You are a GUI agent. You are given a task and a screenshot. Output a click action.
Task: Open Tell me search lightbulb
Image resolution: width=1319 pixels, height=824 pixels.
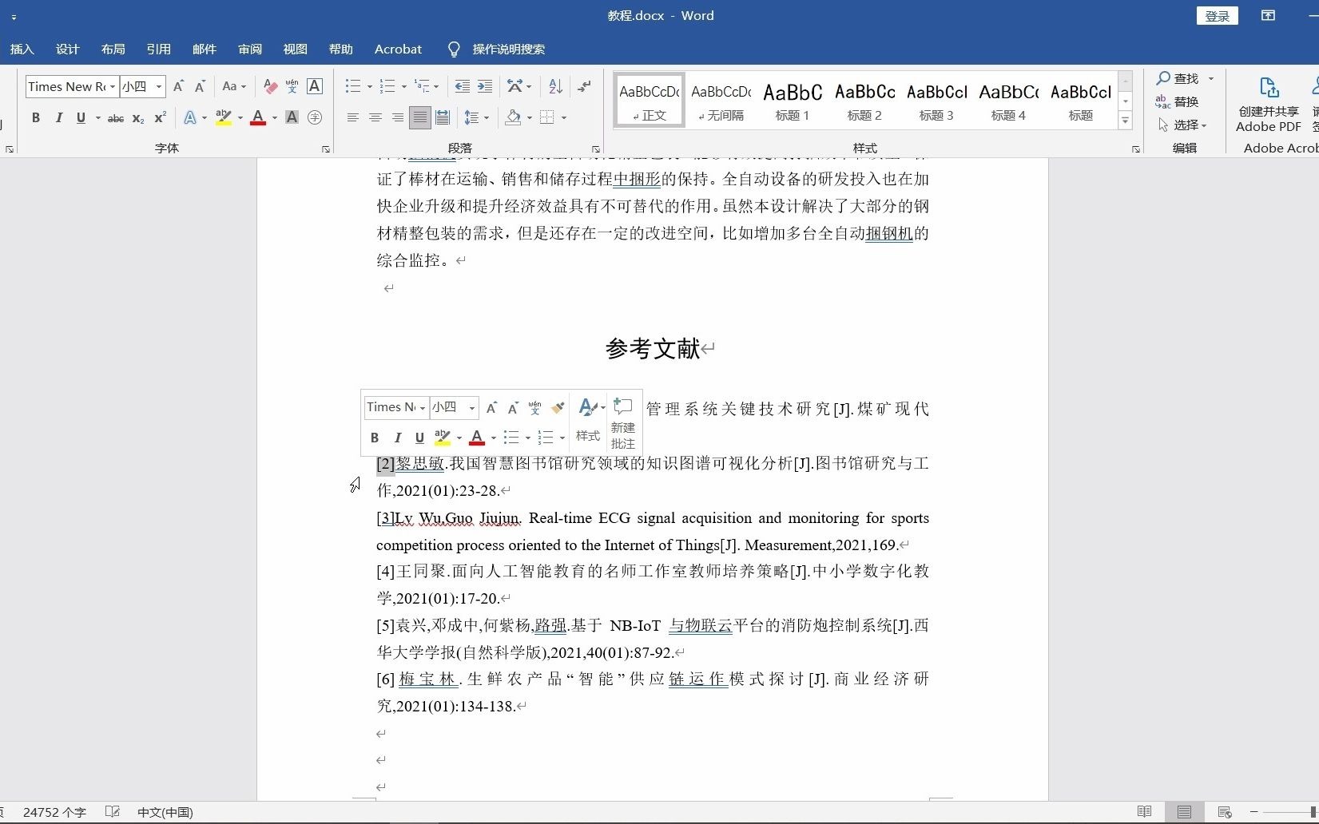pyautogui.click(x=454, y=50)
